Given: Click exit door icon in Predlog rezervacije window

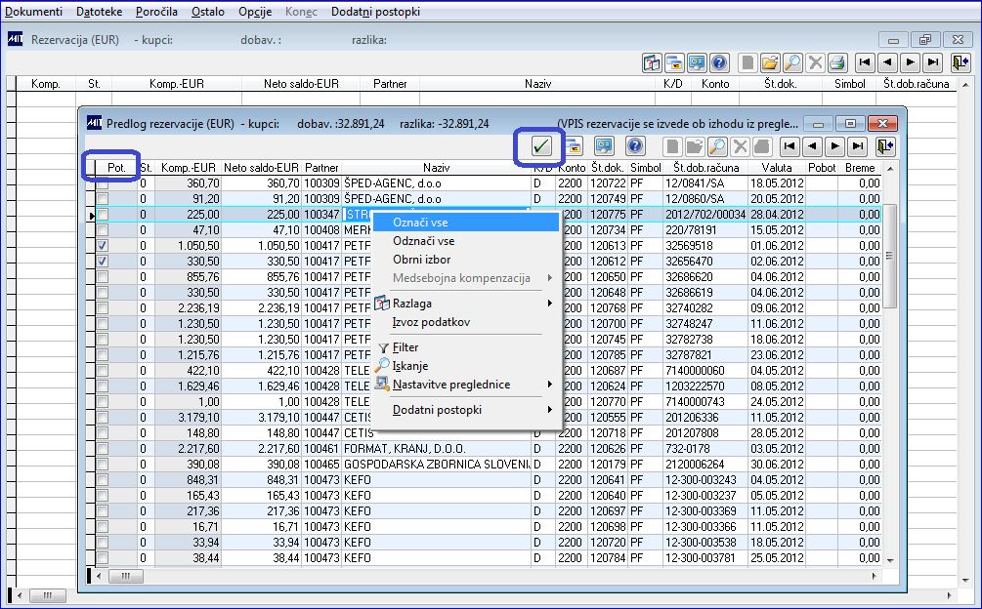Looking at the screenshot, I should (885, 146).
